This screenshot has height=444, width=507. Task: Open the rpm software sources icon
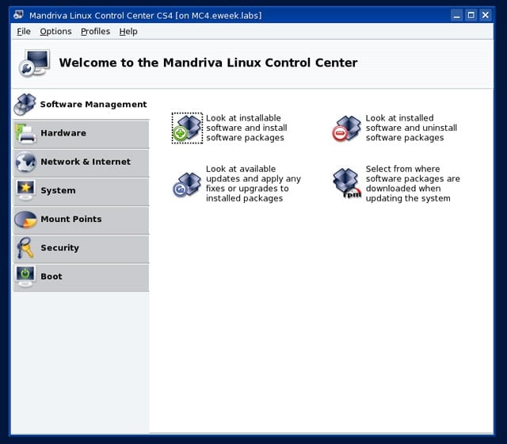tap(347, 183)
